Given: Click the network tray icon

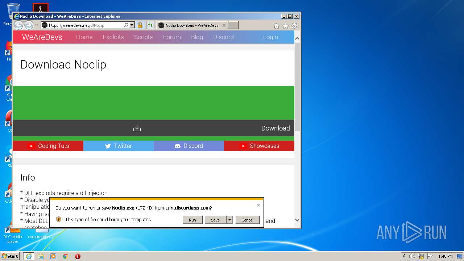Looking at the screenshot, I should tap(421, 256).
